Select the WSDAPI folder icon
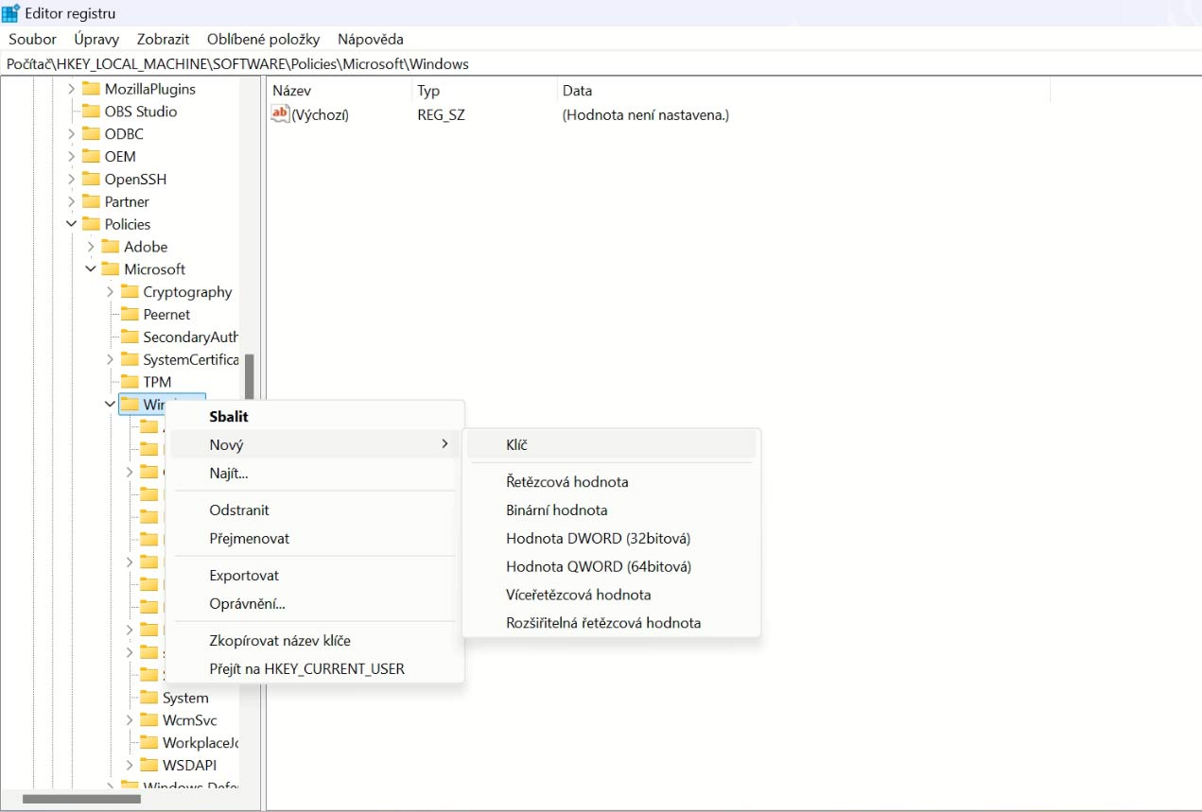 pos(148,766)
